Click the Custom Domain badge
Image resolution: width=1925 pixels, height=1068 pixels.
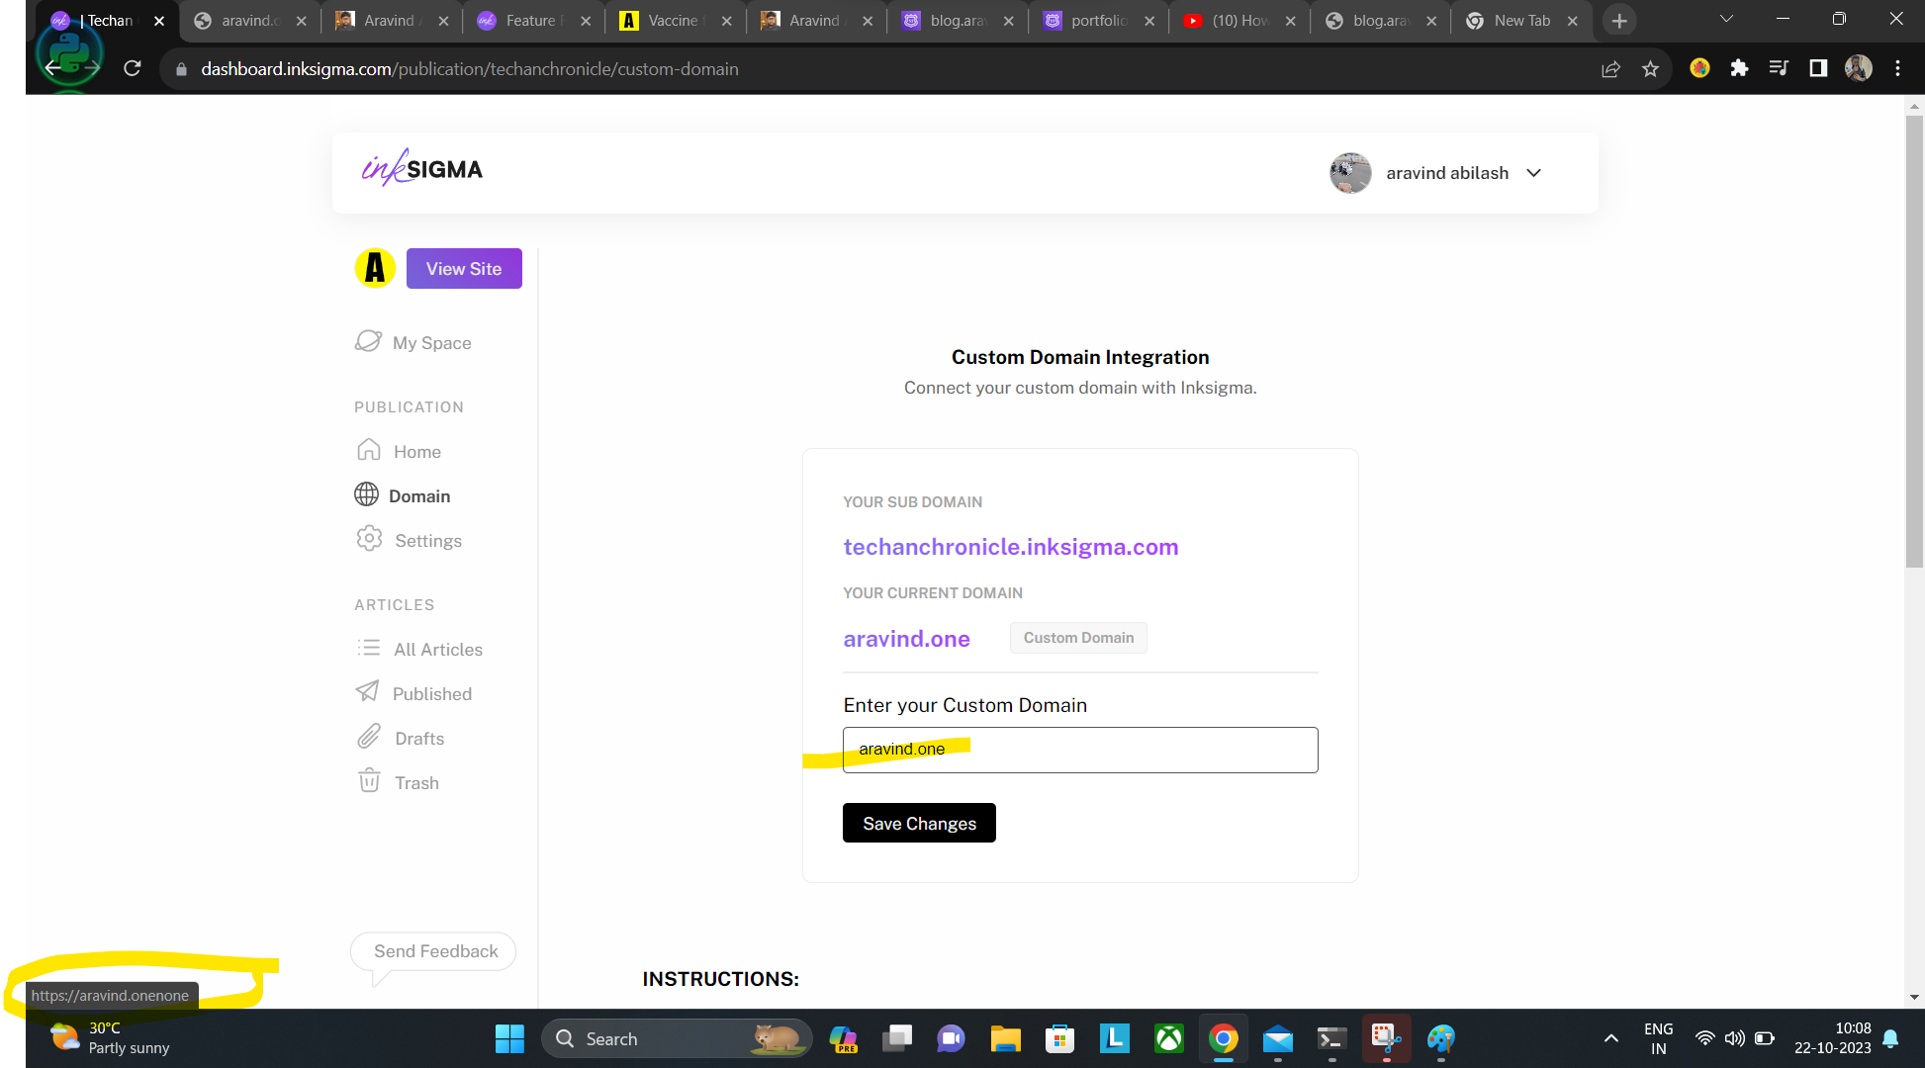click(x=1078, y=638)
